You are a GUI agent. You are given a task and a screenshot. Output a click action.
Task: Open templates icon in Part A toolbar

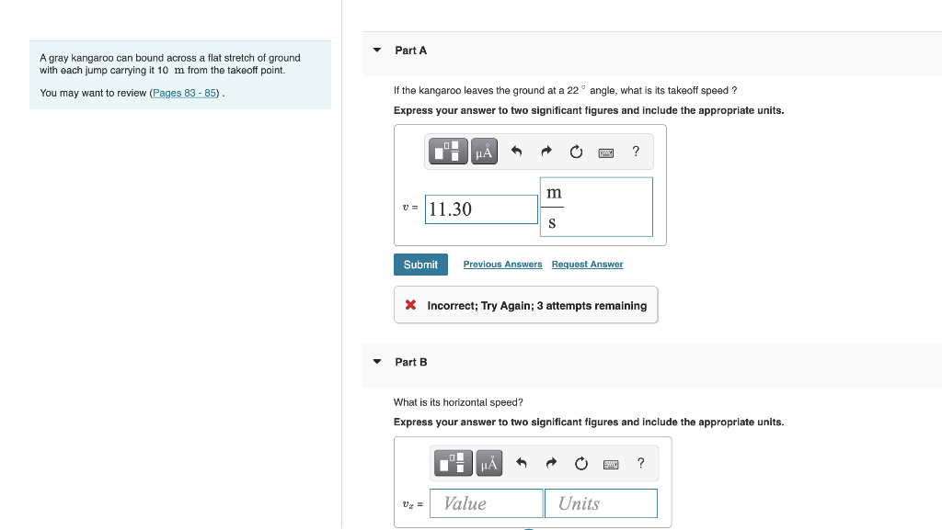(448, 151)
